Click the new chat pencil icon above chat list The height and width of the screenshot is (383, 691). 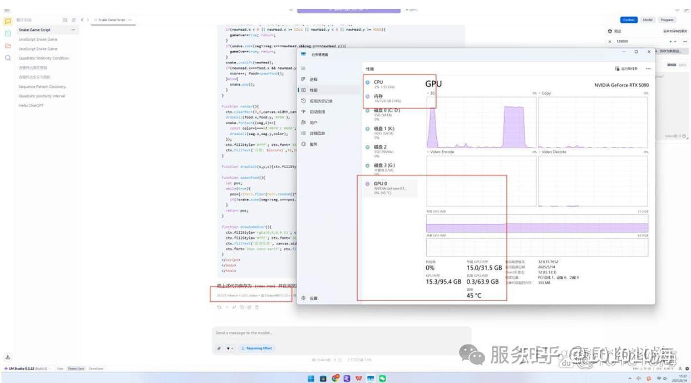coord(73,20)
